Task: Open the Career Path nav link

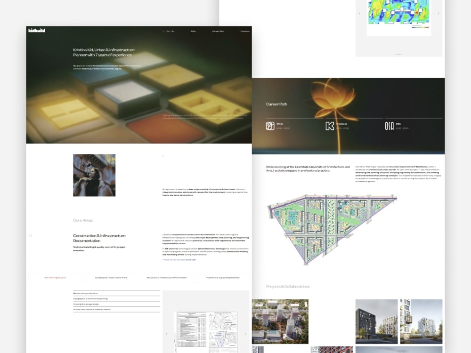Action: (x=218, y=31)
